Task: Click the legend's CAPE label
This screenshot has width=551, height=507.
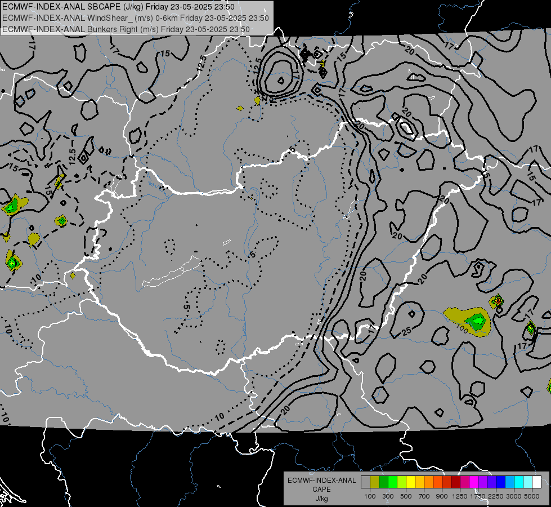Action: click(321, 490)
